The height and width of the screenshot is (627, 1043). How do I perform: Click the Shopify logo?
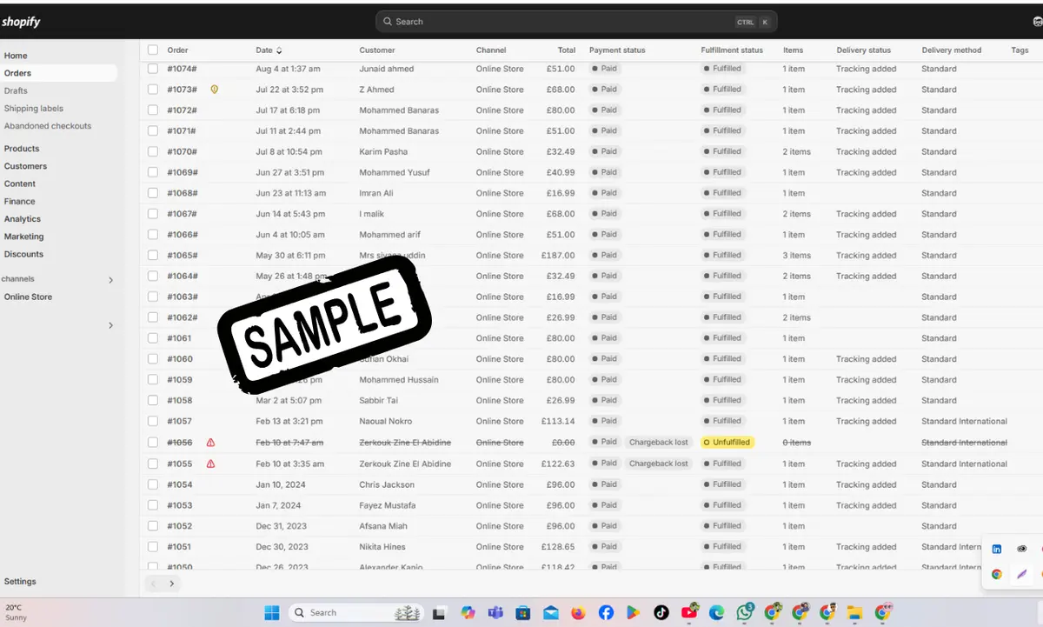click(x=21, y=22)
